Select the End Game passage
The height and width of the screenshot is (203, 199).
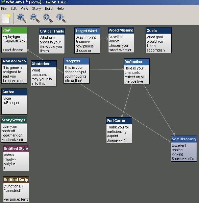(x=119, y=130)
